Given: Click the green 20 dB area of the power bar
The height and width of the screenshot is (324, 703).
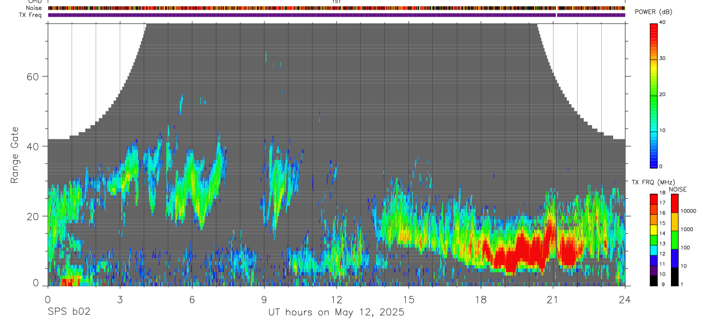Looking at the screenshot, I should (x=653, y=95).
